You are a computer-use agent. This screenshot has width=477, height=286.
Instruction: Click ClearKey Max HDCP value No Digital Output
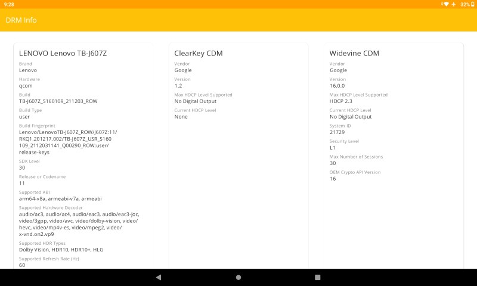tap(196, 101)
